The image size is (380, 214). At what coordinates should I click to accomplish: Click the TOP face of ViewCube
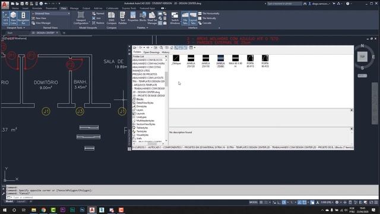pyautogui.click(x=362, y=56)
